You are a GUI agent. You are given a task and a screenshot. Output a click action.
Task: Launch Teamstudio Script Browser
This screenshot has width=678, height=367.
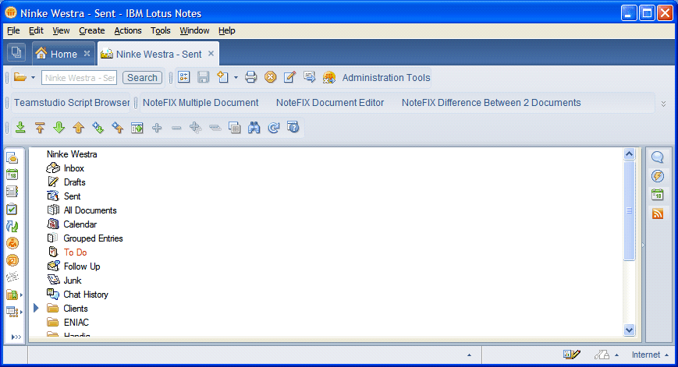(72, 103)
